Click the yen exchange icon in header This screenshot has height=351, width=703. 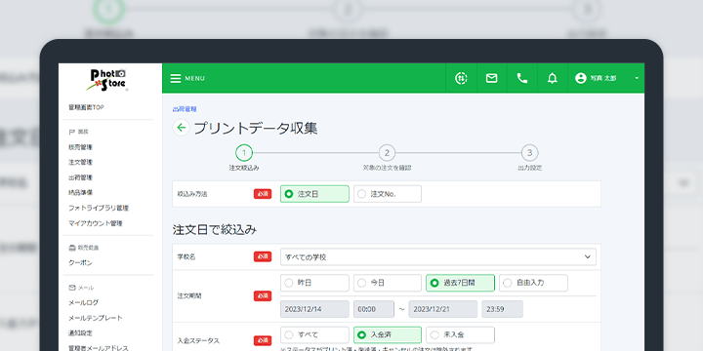(461, 78)
